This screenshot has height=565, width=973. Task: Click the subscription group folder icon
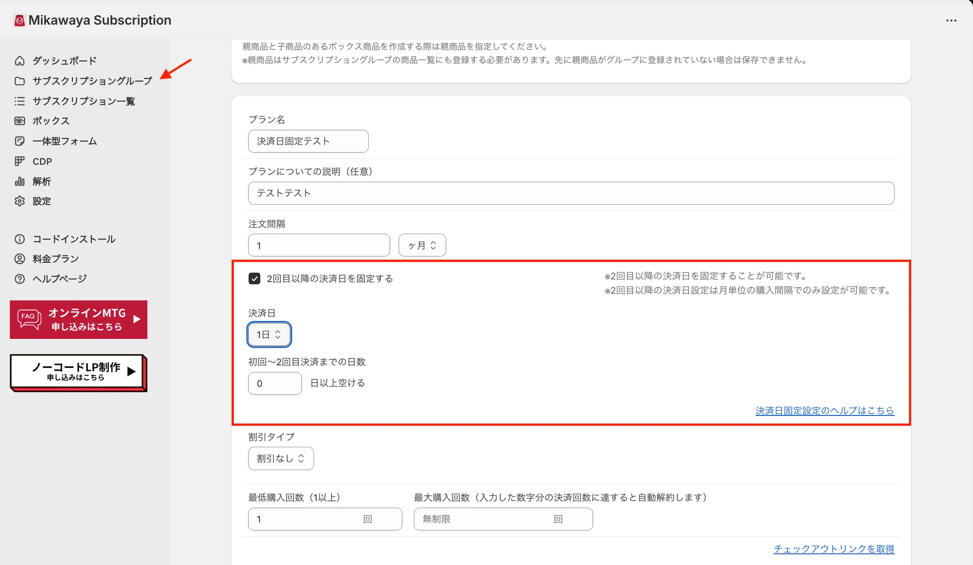[x=19, y=81]
